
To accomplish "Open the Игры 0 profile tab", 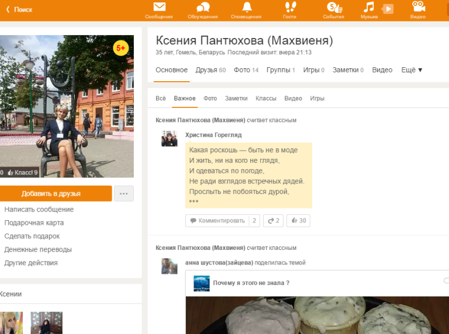I will [313, 70].
